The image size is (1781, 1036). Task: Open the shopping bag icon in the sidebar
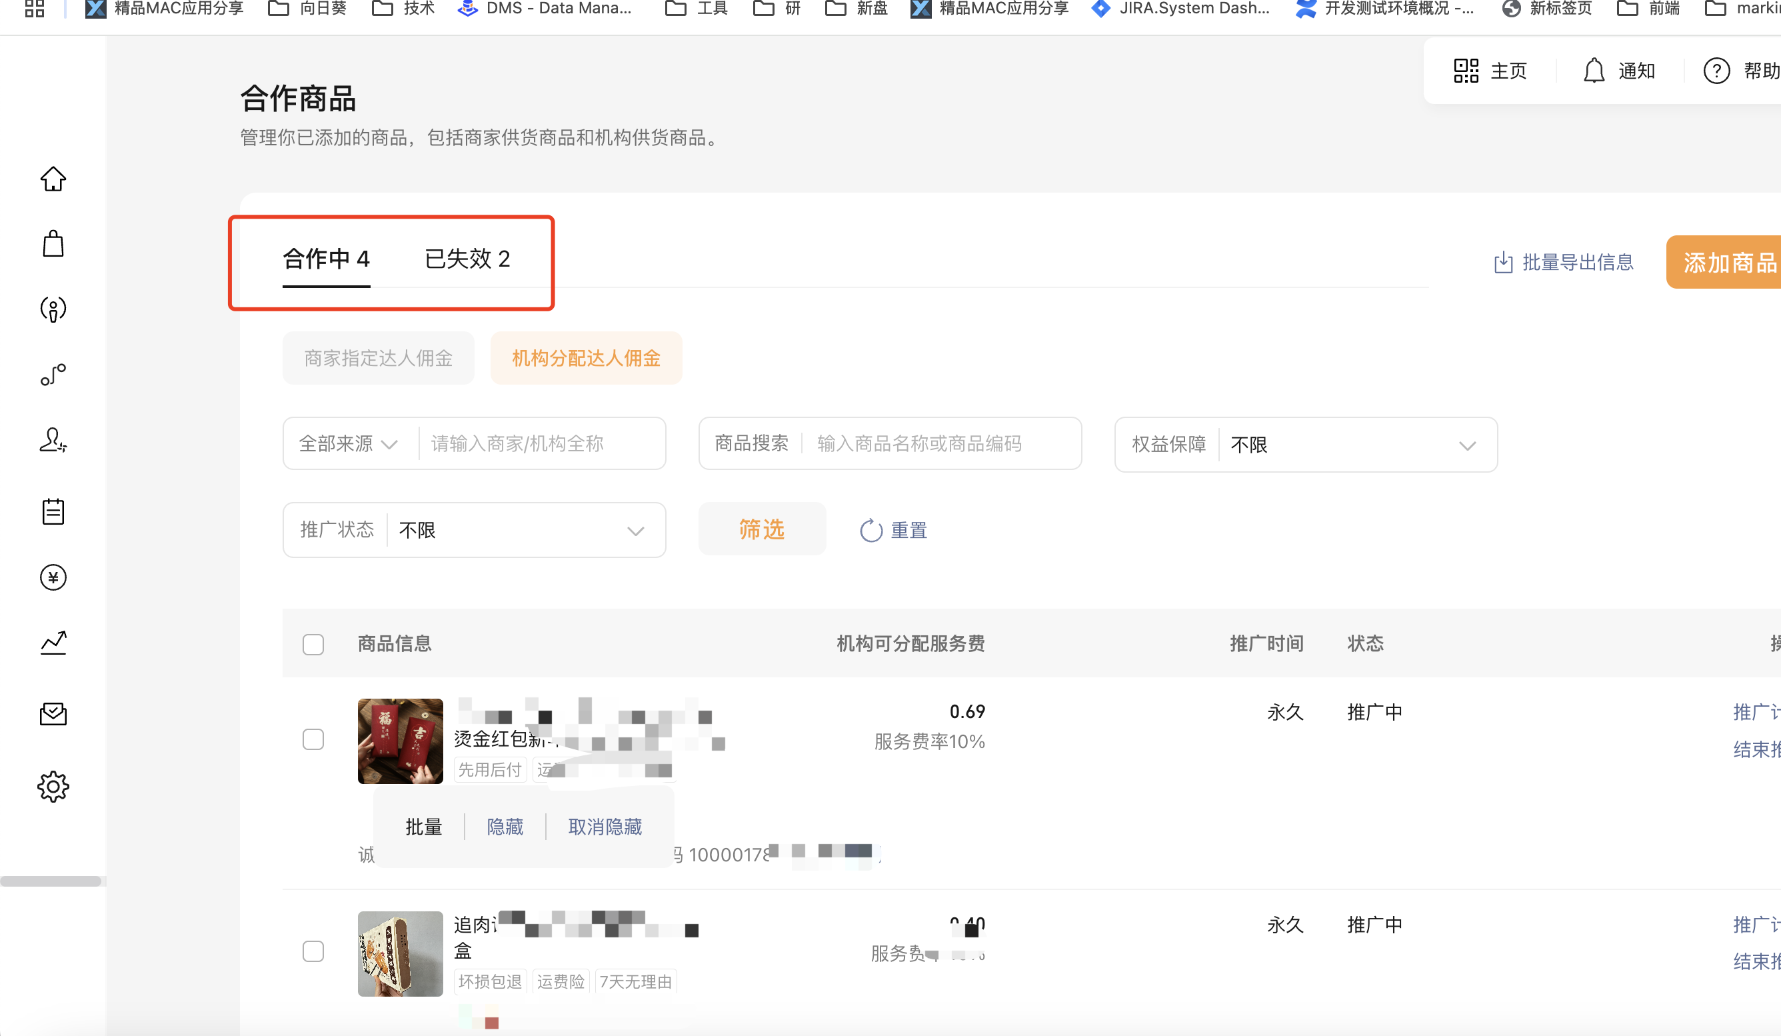point(53,244)
